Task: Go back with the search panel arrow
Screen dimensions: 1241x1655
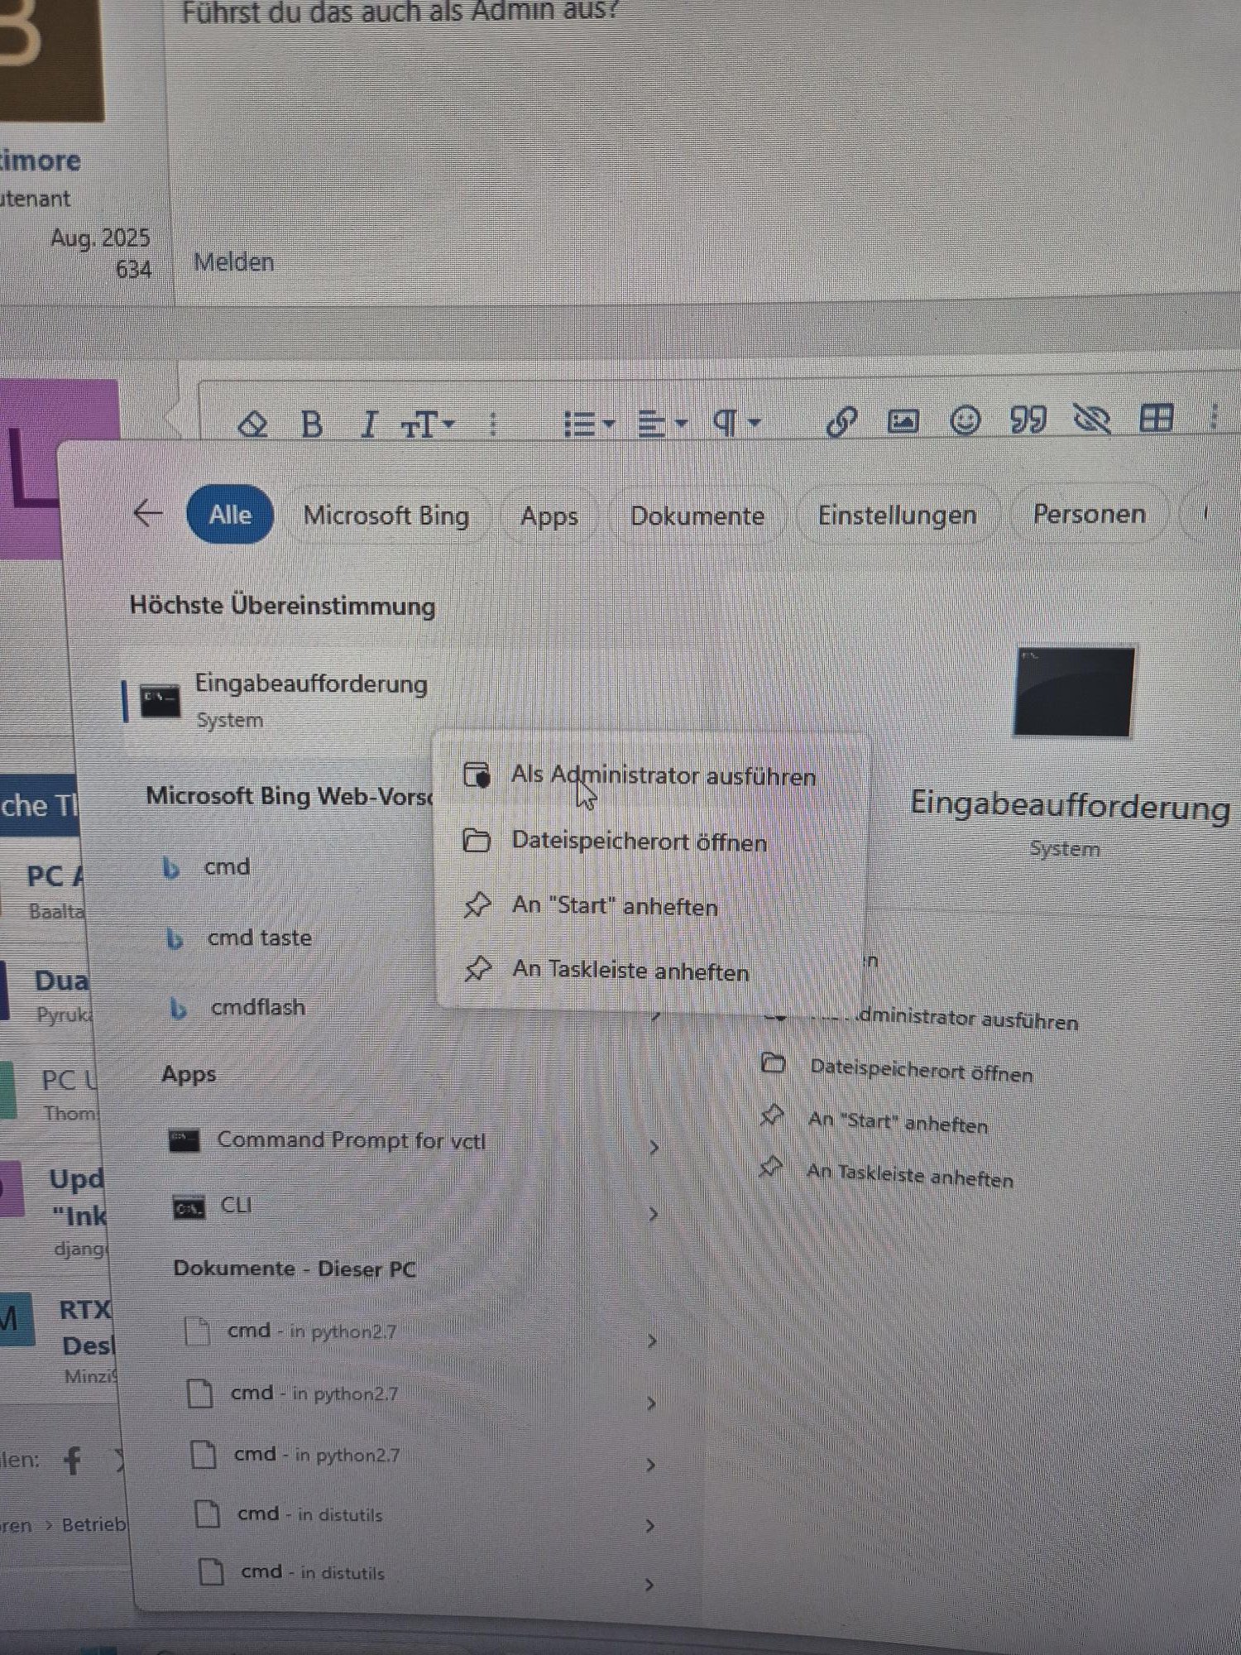Action: click(147, 513)
